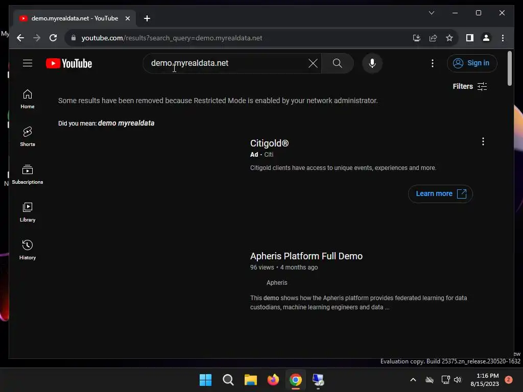The image size is (523, 392).
Task: Click the page vertical scrollbar
Action: pos(509,68)
